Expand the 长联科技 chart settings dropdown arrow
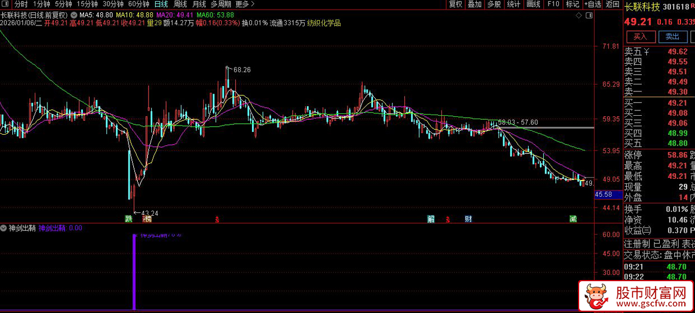The height and width of the screenshot is (313, 695). point(73,14)
